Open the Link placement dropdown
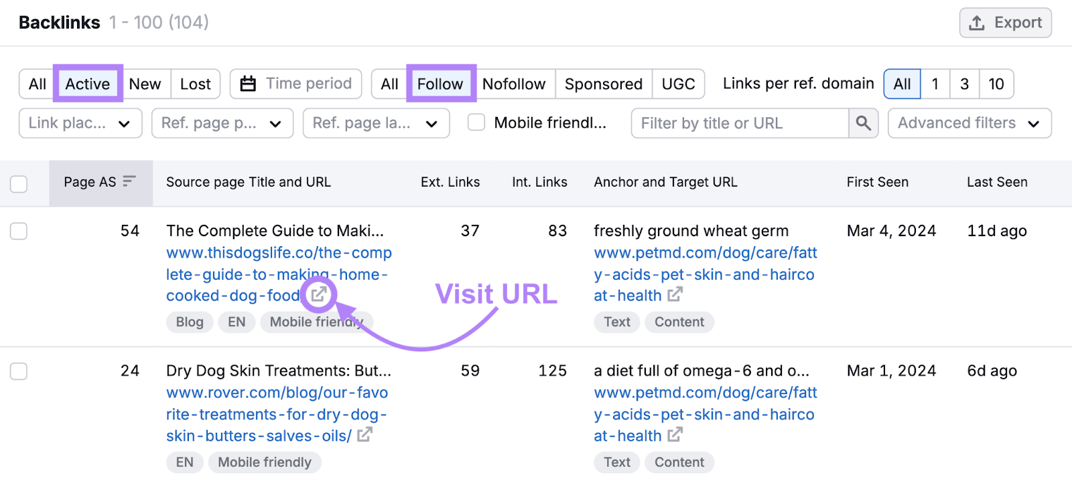Image resolution: width=1072 pixels, height=483 pixels. click(80, 123)
